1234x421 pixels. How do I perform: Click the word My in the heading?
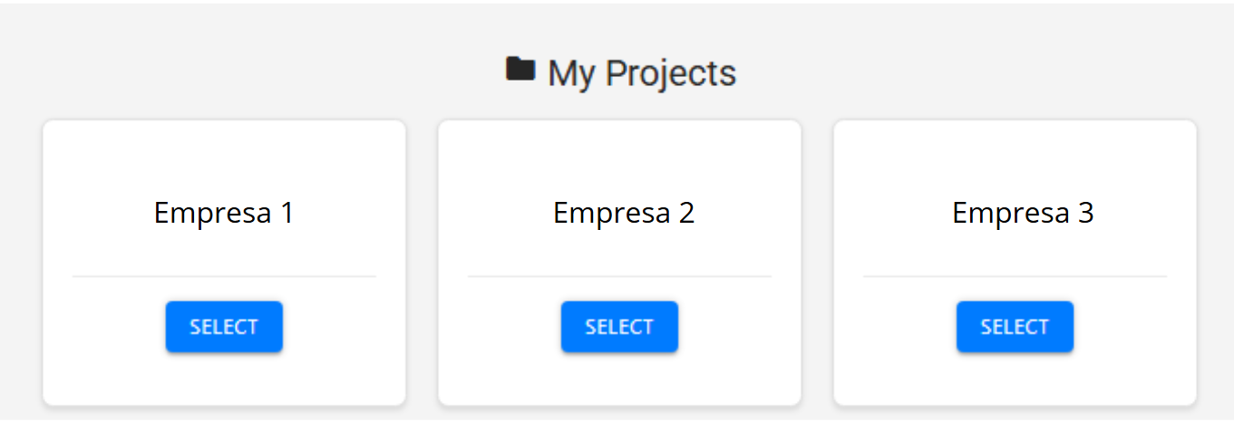pos(571,73)
